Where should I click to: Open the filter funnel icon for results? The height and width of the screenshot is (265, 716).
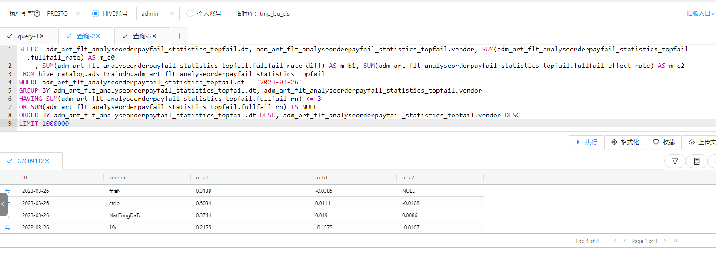[675, 161]
